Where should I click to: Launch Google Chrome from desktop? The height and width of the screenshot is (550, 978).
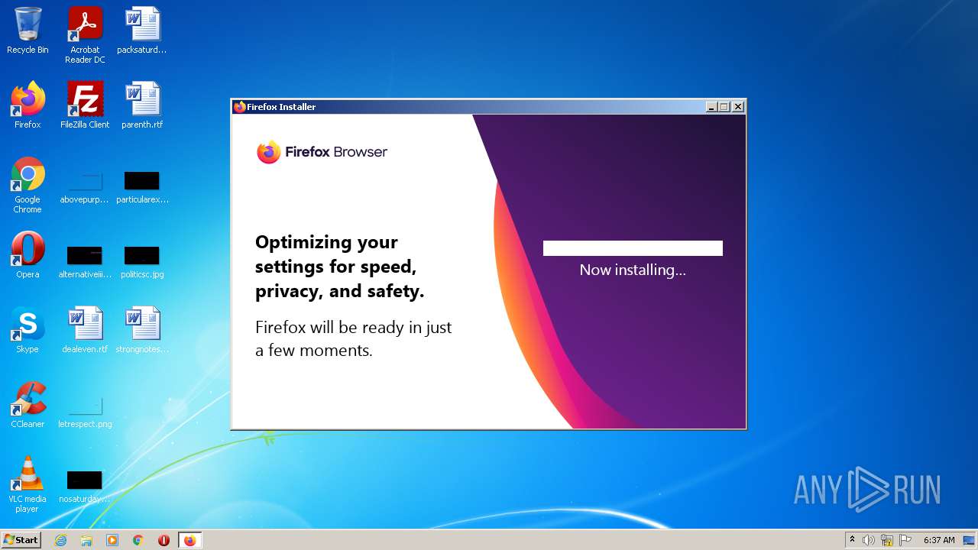(28, 185)
